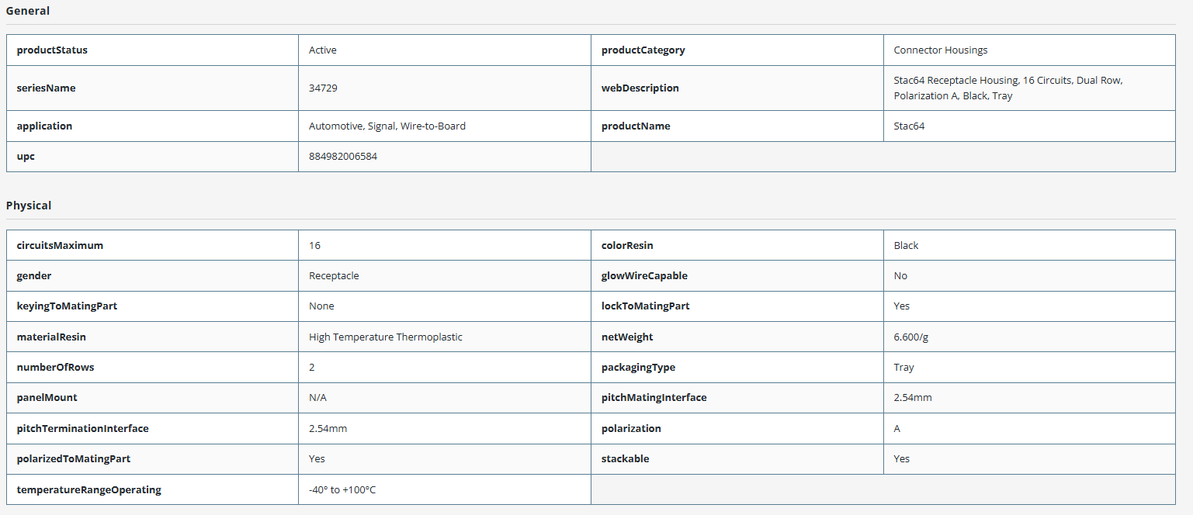The width and height of the screenshot is (1193, 515).
Task: Click the polarization label
Action: [x=631, y=428]
